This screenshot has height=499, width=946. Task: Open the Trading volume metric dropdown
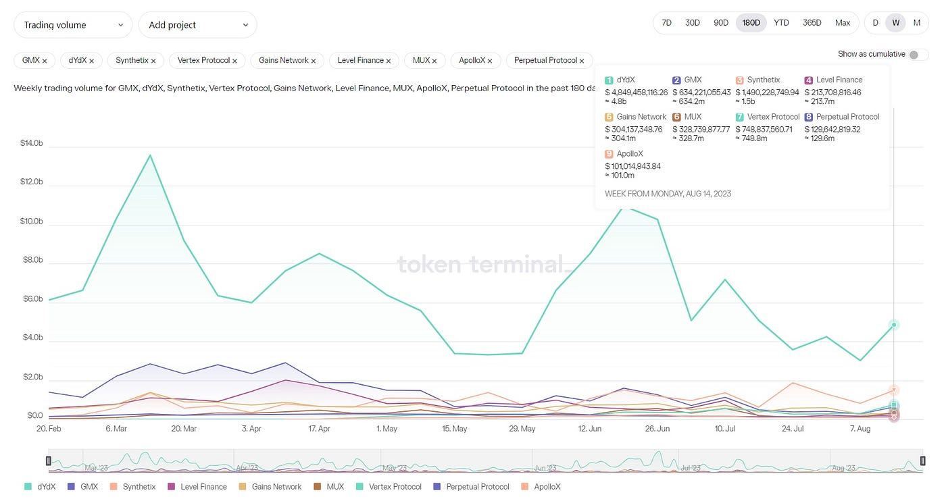(x=73, y=25)
